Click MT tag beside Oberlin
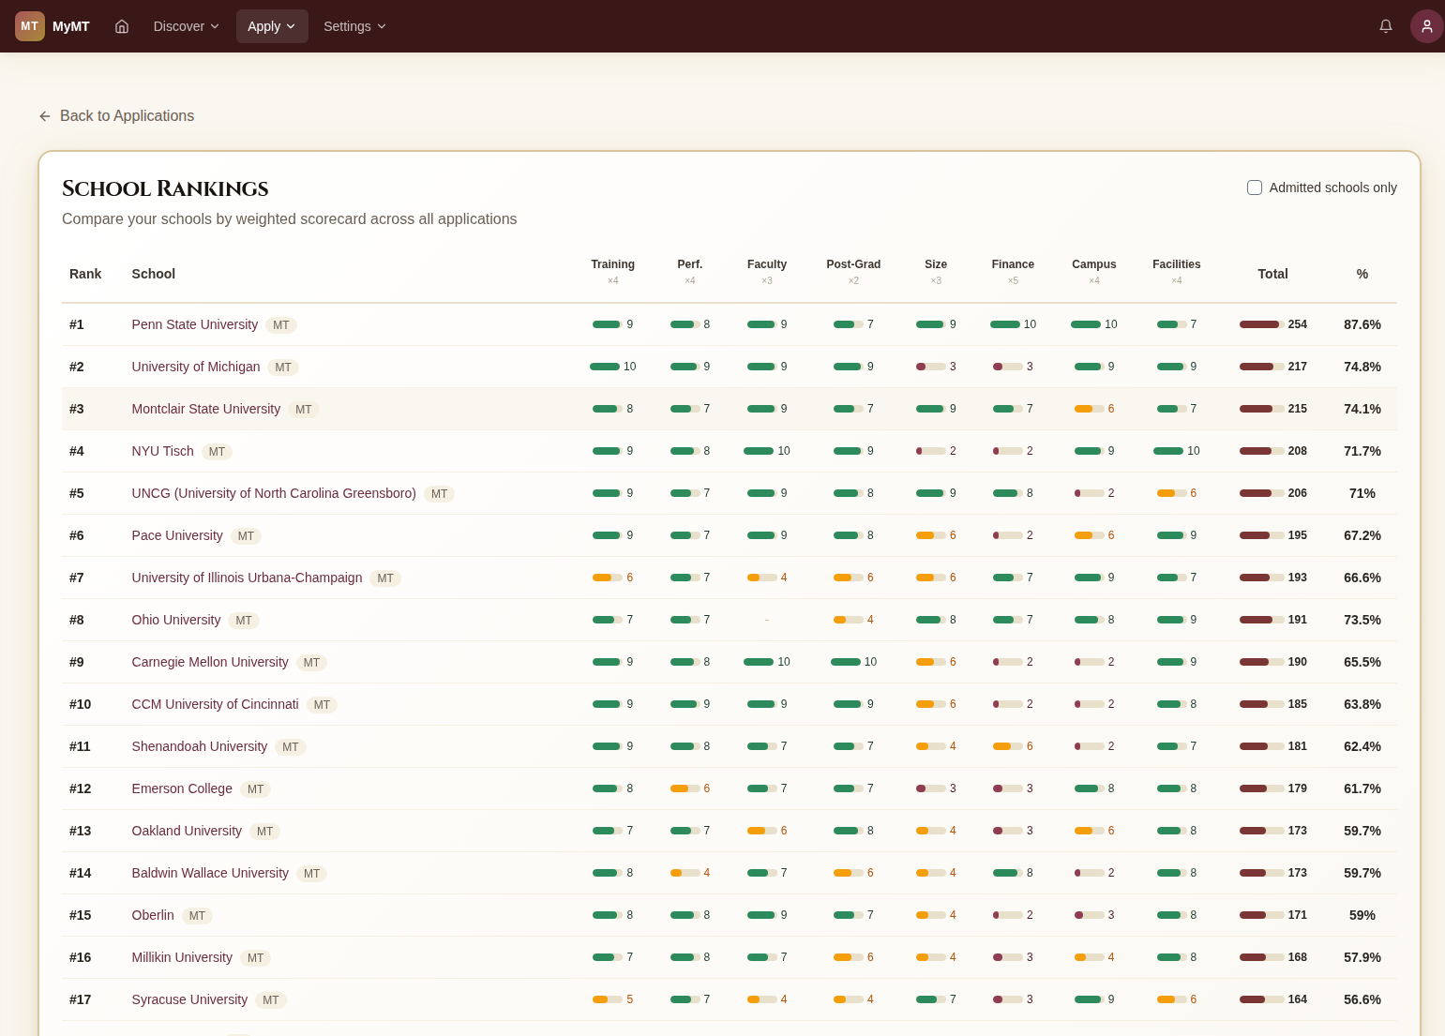This screenshot has width=1445, height=1036. 197,916
